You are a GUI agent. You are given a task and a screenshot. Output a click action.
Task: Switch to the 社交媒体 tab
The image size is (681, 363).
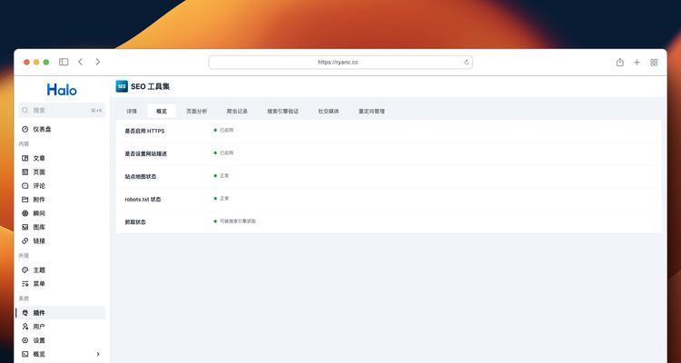329,111
